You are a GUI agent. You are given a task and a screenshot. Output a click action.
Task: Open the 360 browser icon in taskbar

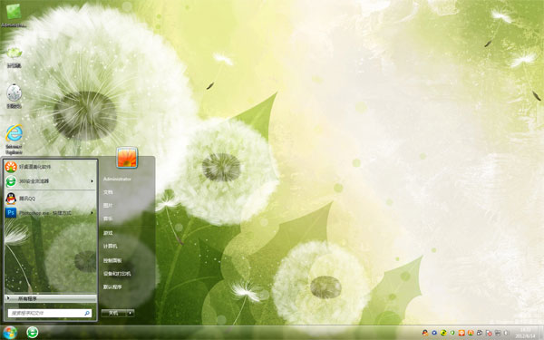coord(33,333)
